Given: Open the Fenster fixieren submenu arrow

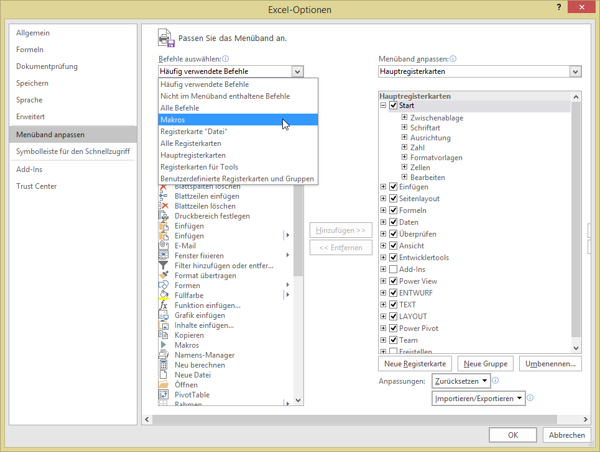Looking at the screenshot, I should (x=287, y=255).
